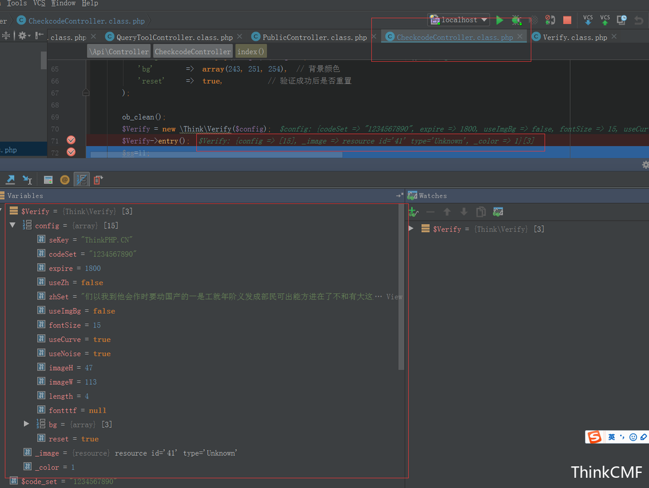Screen dimensions: 649x488
Task: Update project with the VCS down arrow
Action: (588, 20)
